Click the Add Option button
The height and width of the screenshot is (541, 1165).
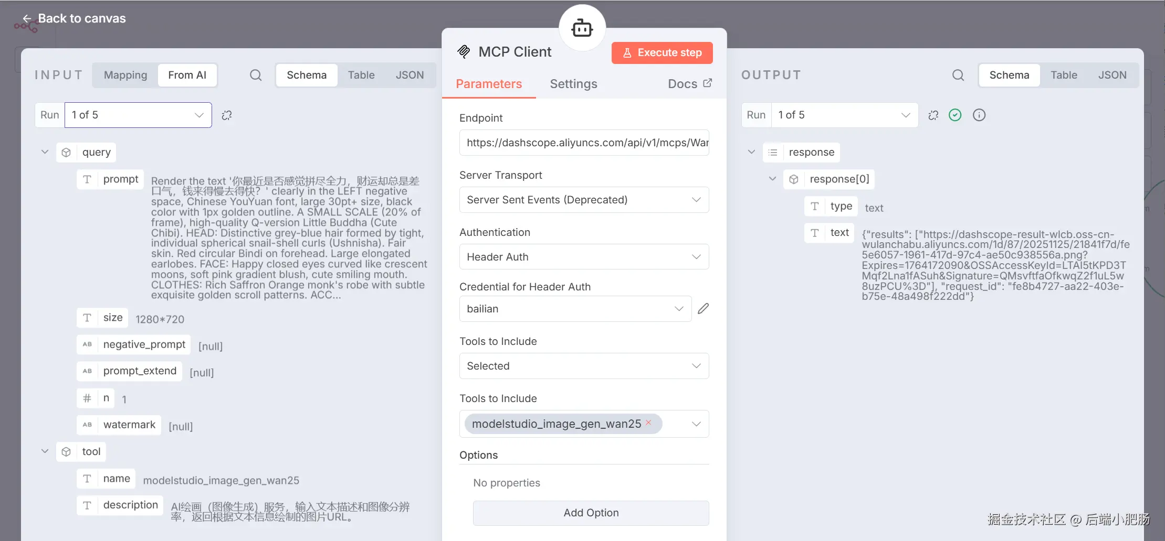click(591, 513)
